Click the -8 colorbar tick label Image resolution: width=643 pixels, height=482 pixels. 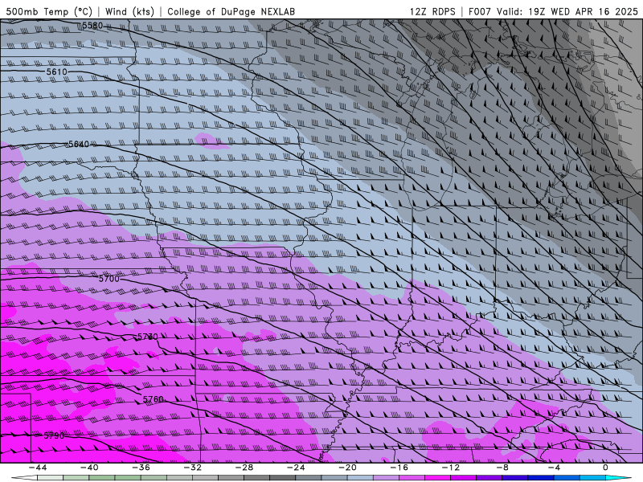click(502, 468)
